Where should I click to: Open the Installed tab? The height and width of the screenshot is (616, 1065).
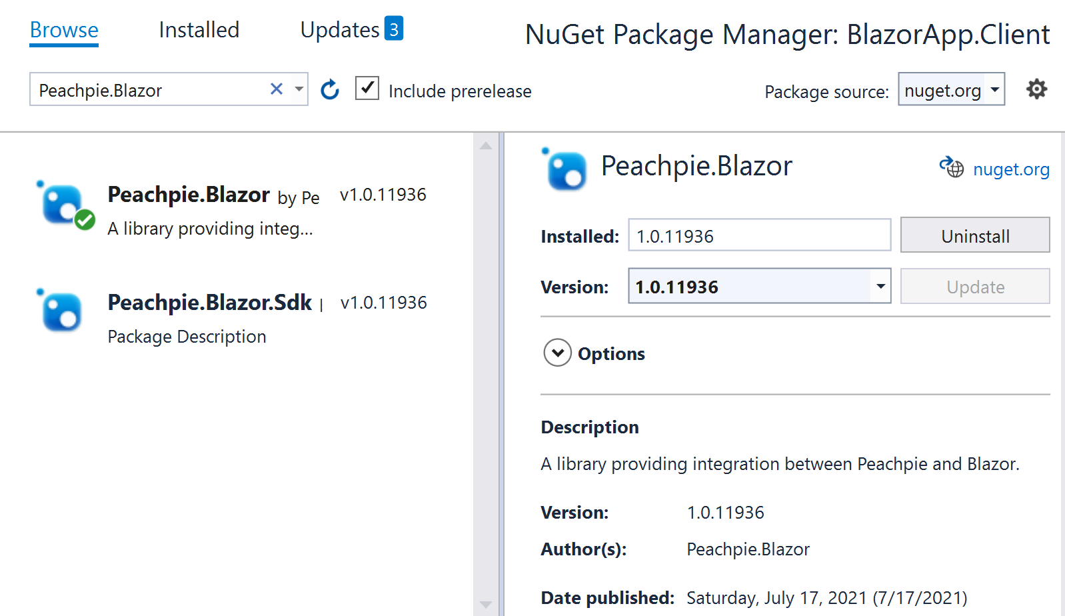click(x=199, y=30)
